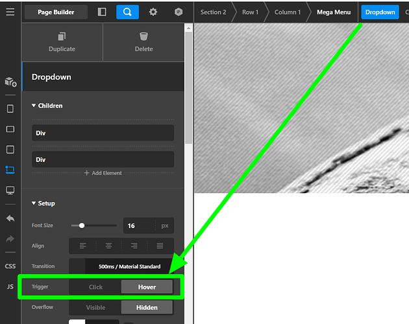This screenshot has height=324, width=409.
Task: Collapse the Setup section
Action: coord(43,203)
